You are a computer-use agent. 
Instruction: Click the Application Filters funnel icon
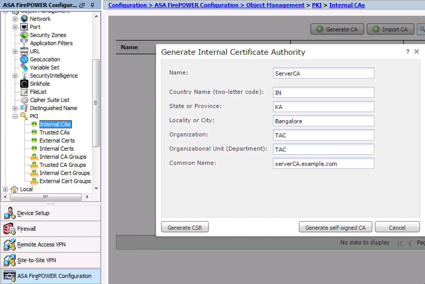(x=24, y=43)
